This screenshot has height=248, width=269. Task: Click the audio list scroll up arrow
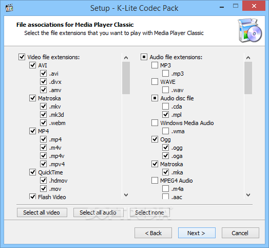[x=248, y=58]
